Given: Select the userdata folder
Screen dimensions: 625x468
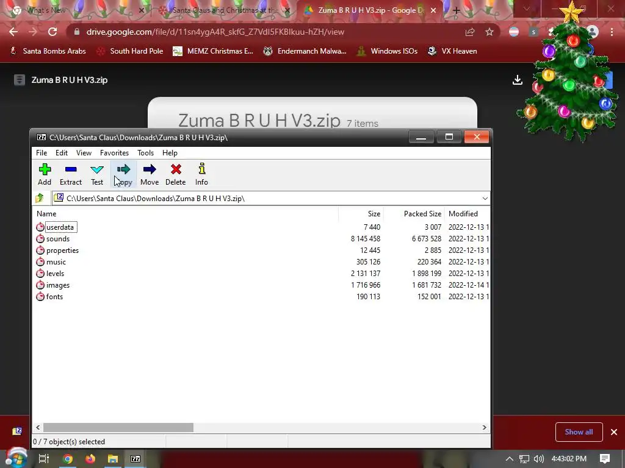Looking at the screenshot, I should click(x=60, y=227).
